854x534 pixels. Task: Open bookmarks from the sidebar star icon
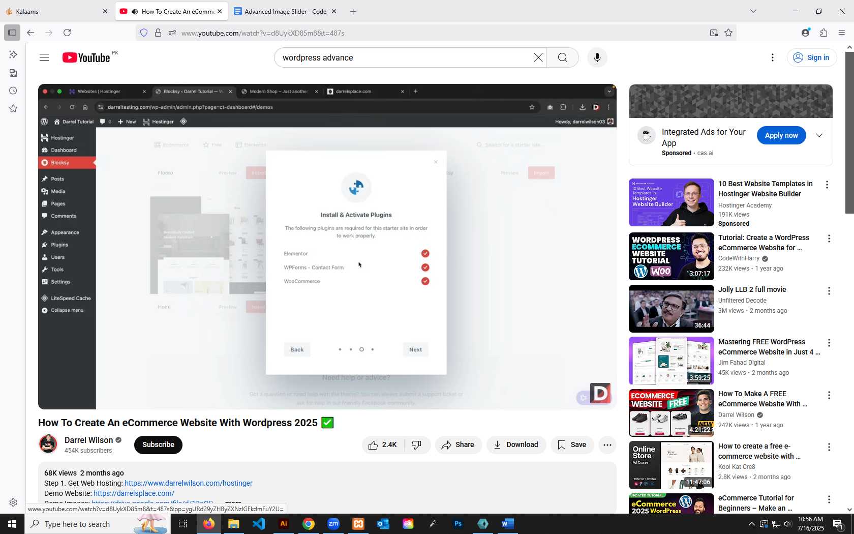coord(13,109)
